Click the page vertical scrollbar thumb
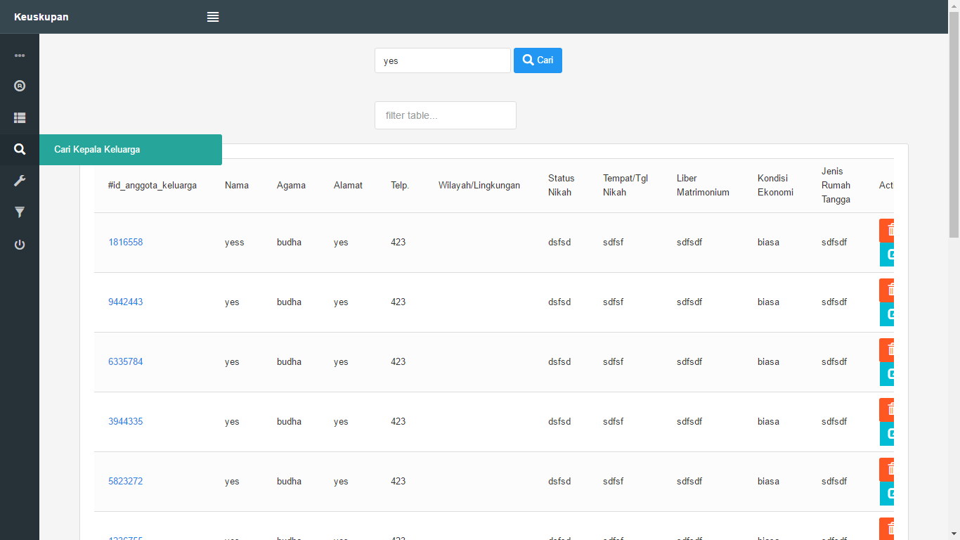This screenshot has height=540, width=960. 954,124
